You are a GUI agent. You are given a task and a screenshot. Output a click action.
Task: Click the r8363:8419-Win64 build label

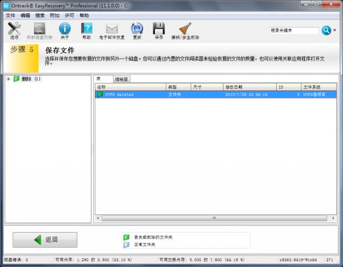[298, 260]
